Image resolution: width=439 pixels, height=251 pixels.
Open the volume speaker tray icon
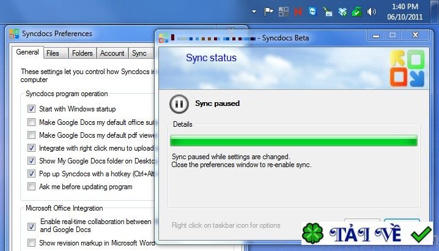(x=372, y=12)
